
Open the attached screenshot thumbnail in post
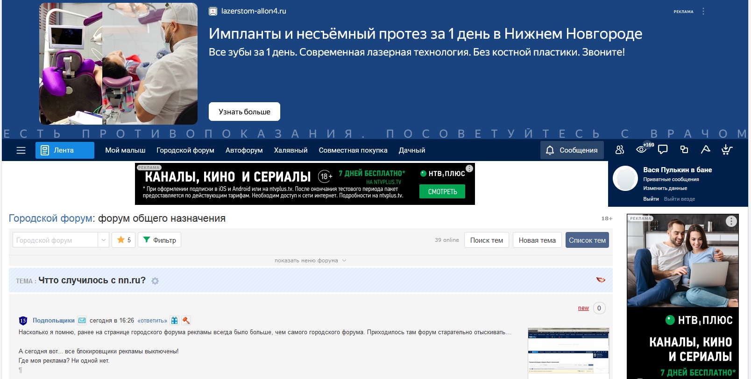pyautogui.click(x=568, y=353)
